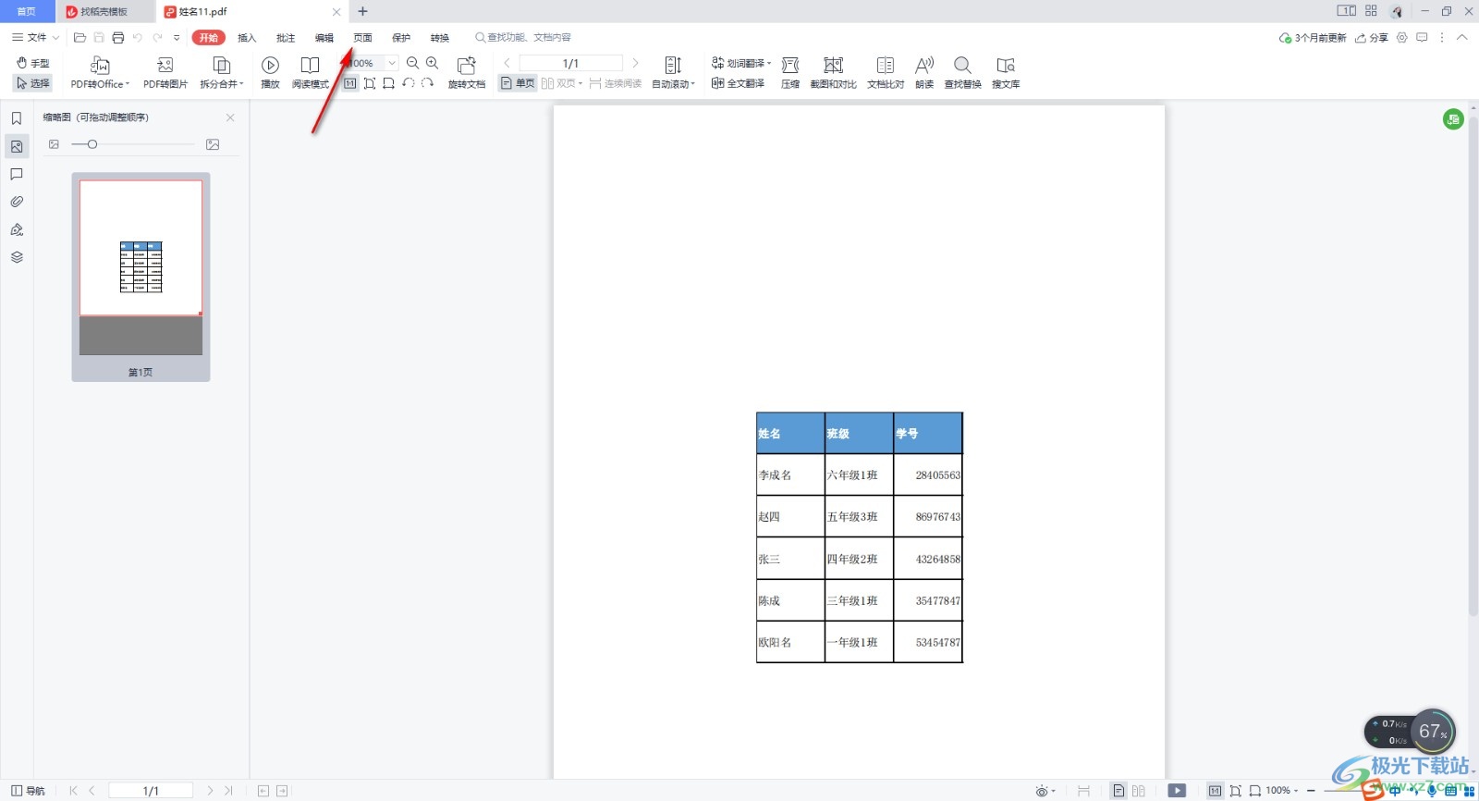Switch to the 转换 ribbon tab
The image size is (1479, 801).
click(440, 38)
